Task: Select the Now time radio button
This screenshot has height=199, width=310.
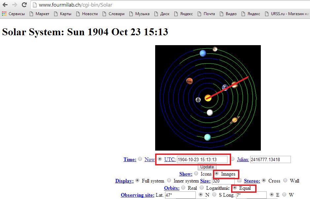Action: pos(140,159)
